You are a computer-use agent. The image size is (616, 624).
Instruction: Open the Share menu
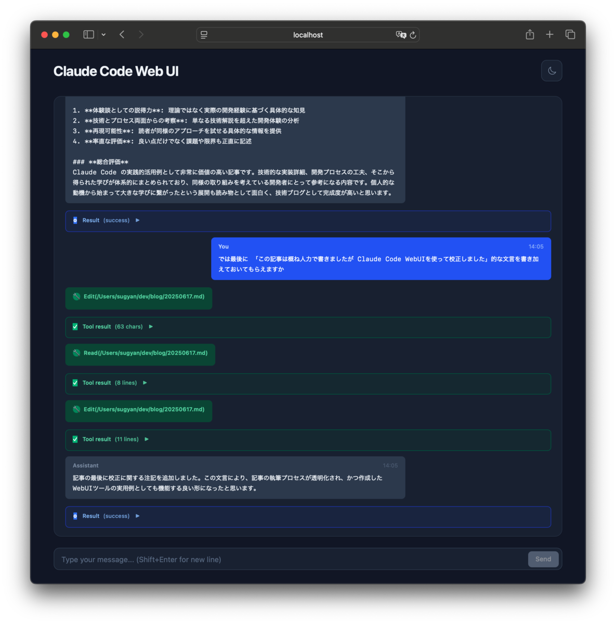click(530, 34)
